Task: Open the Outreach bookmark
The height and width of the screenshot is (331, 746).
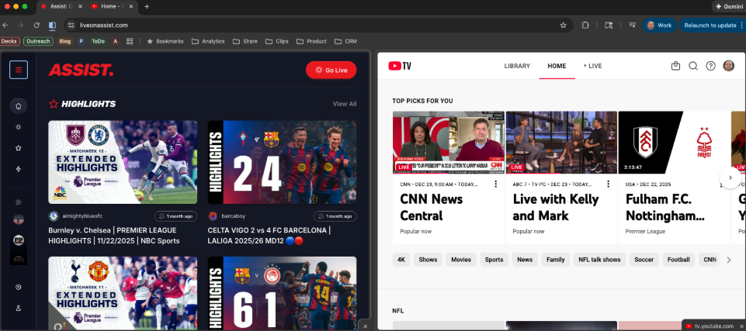Action: (x=38, y=41)
